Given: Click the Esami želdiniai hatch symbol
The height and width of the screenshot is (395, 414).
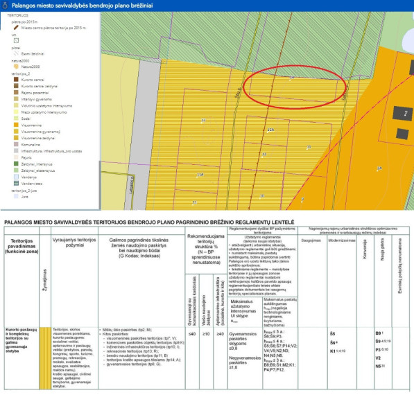Looking at the screenshot, I should (x=16, y=53).
